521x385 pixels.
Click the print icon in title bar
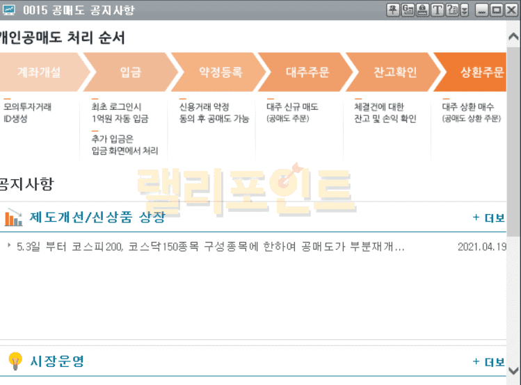click(x=422, y=10)
